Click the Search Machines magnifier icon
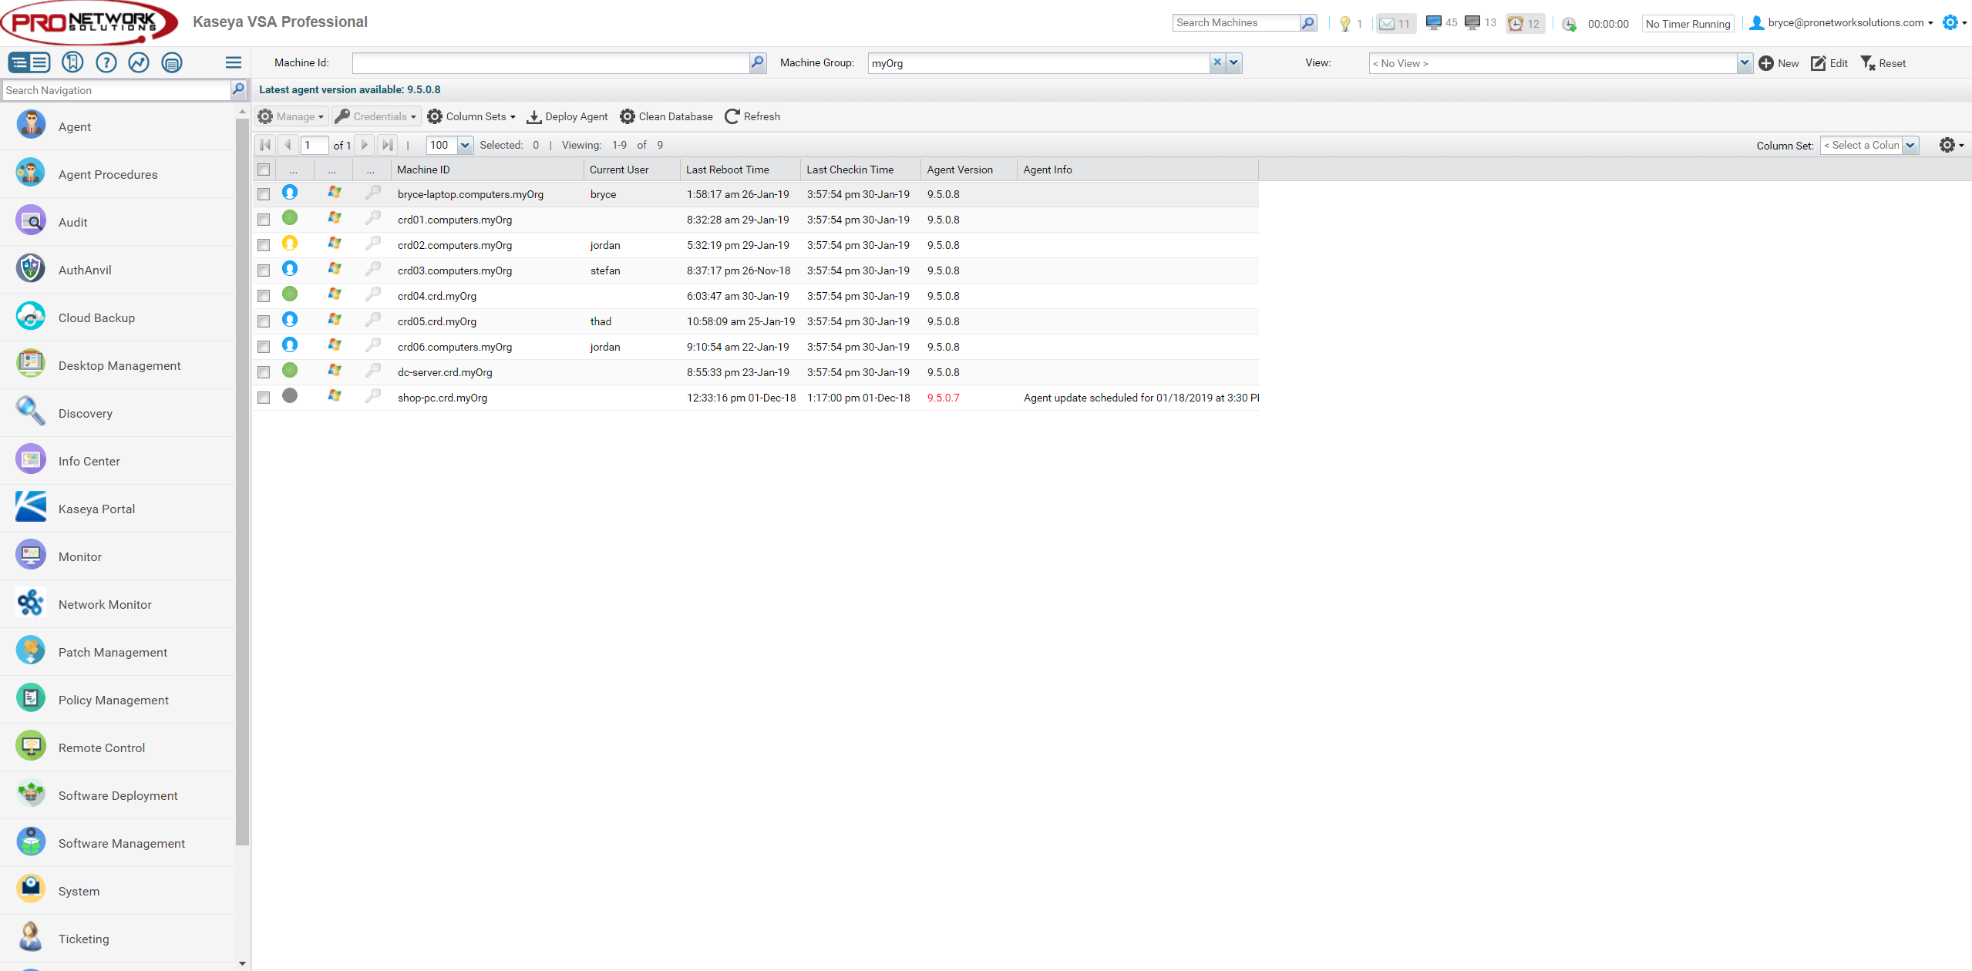The image size is (1972, 971). pyautogui.click(x=1307, y=23)
